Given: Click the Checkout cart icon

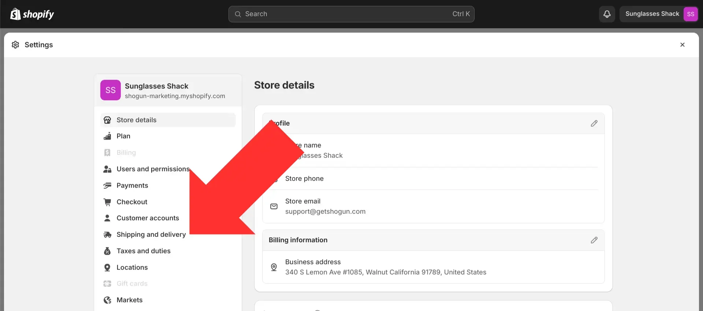Looking at the screenshot, I should tap(107, 202).
